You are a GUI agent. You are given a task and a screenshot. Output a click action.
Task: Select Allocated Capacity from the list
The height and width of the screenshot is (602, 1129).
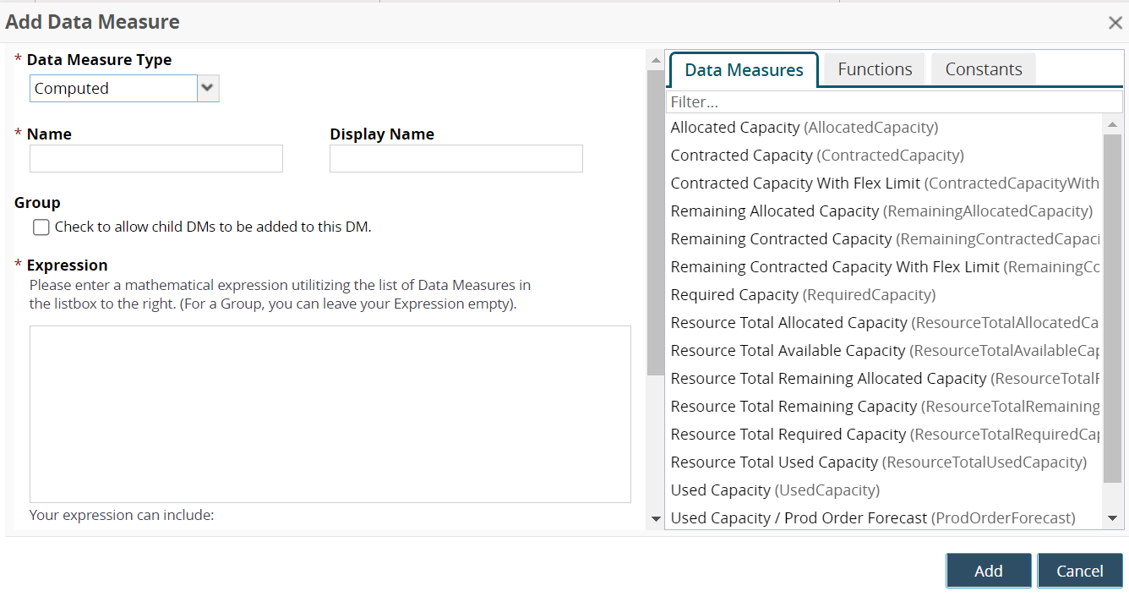804,128
